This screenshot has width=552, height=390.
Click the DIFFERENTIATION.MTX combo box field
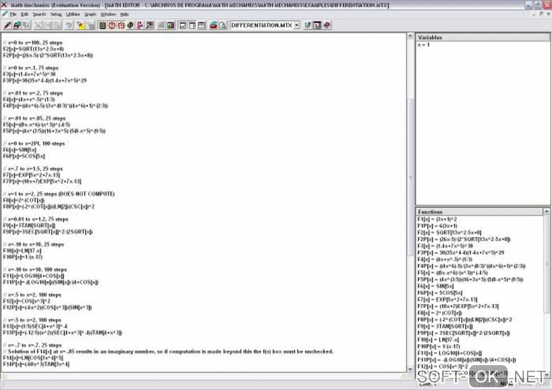(x=265, y=25)
